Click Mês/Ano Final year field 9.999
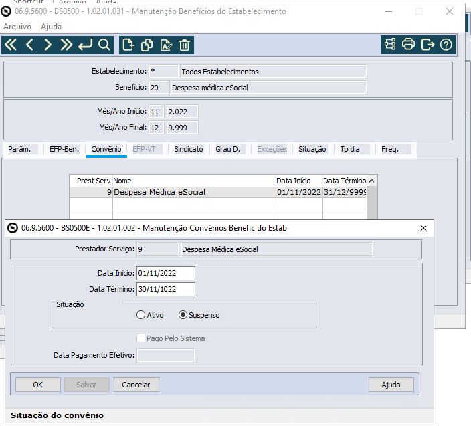Image resolution: width=471 pixels, height=426 pixels. click(183, 128)
